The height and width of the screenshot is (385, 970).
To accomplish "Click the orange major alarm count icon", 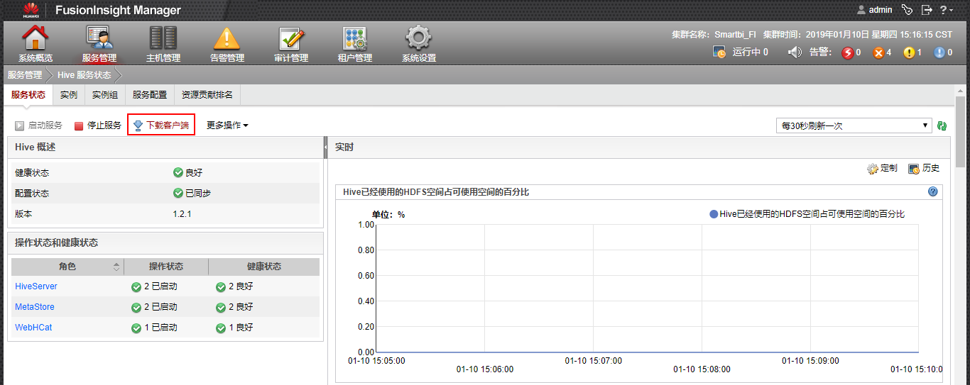I will tap(878, 52).
